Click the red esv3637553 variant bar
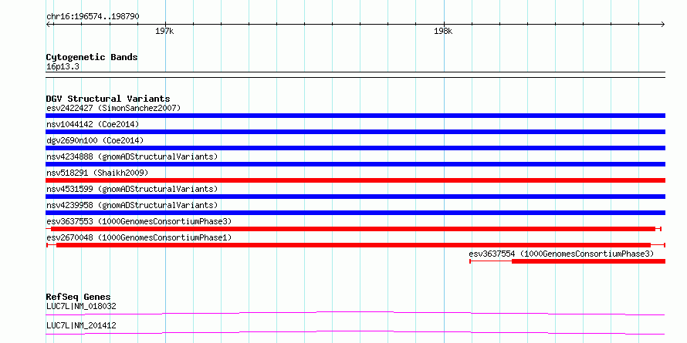The image size is (687, 343). [353, 229]
